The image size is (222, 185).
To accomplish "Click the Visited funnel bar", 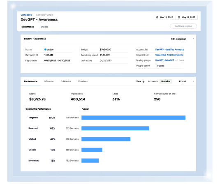I will click(x=106, y=139).
